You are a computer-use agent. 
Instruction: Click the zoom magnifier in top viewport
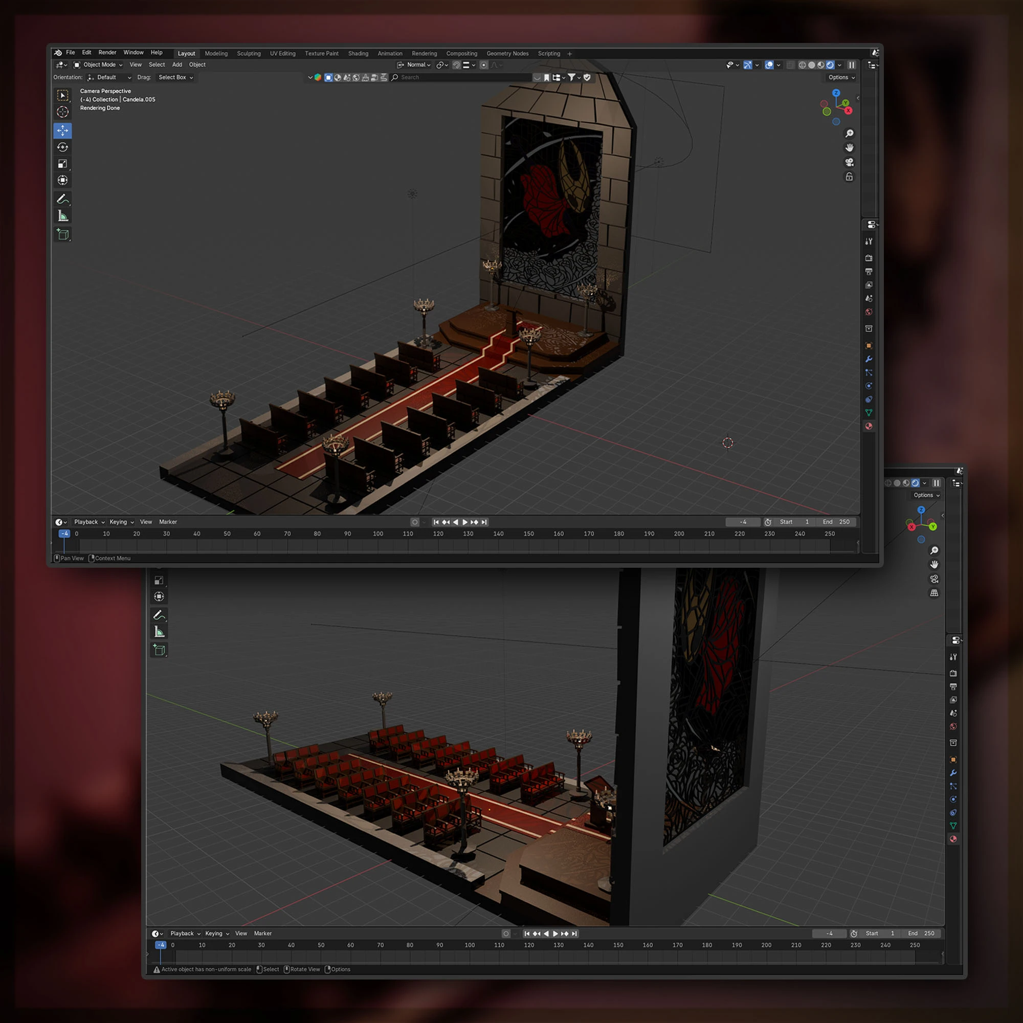[x=849, y=134]
